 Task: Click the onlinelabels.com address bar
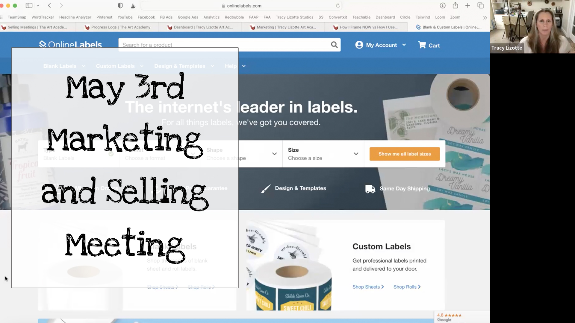[241, 6]
